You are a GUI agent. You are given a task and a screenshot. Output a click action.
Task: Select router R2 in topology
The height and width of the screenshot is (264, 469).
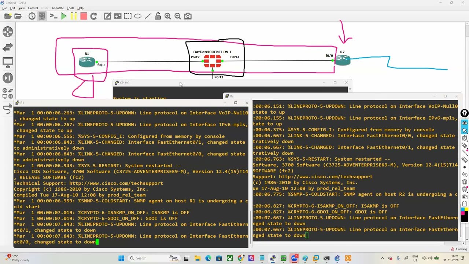coord(343,60)
